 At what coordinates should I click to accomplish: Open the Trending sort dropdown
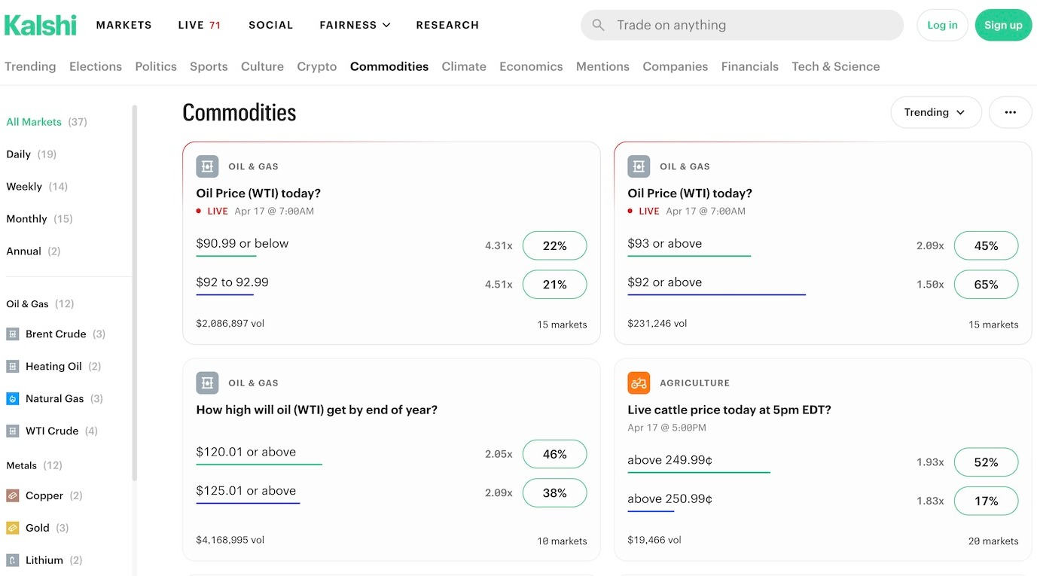point(935,111)
